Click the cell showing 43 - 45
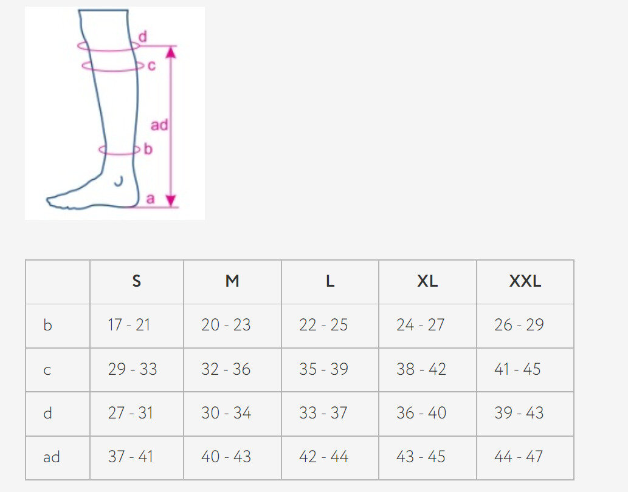Image resolution: width=628 pixels, height=492 pixels. [421, 457]
